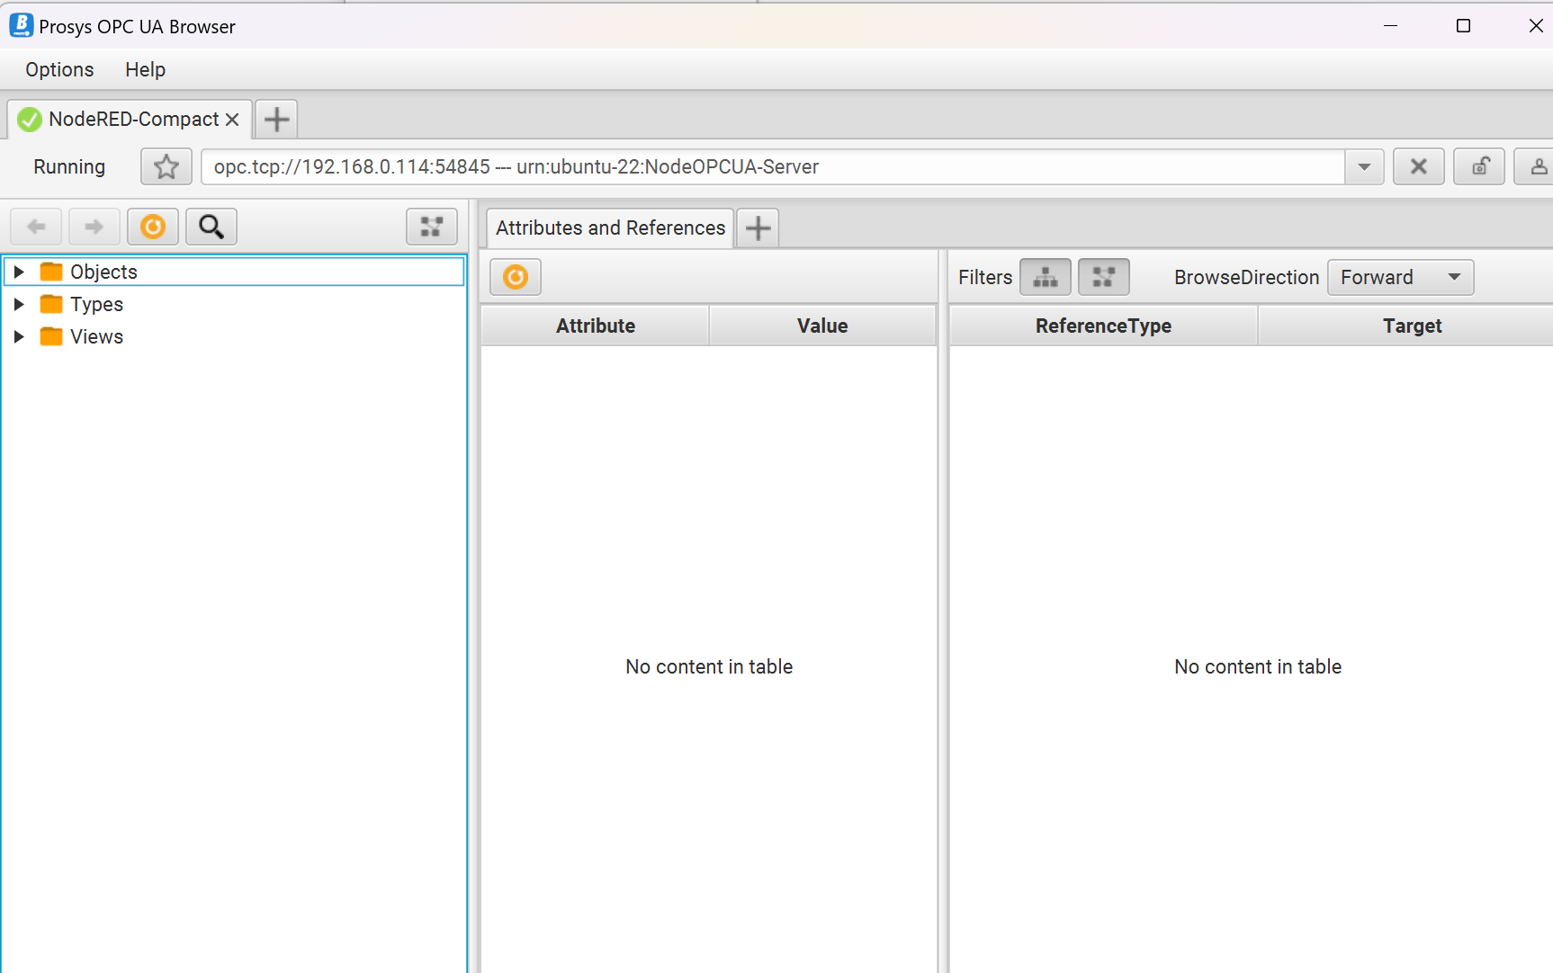Click the back navigation arrow
Viewport: 1553px width, 973px height.
click(x=36, y=227)
